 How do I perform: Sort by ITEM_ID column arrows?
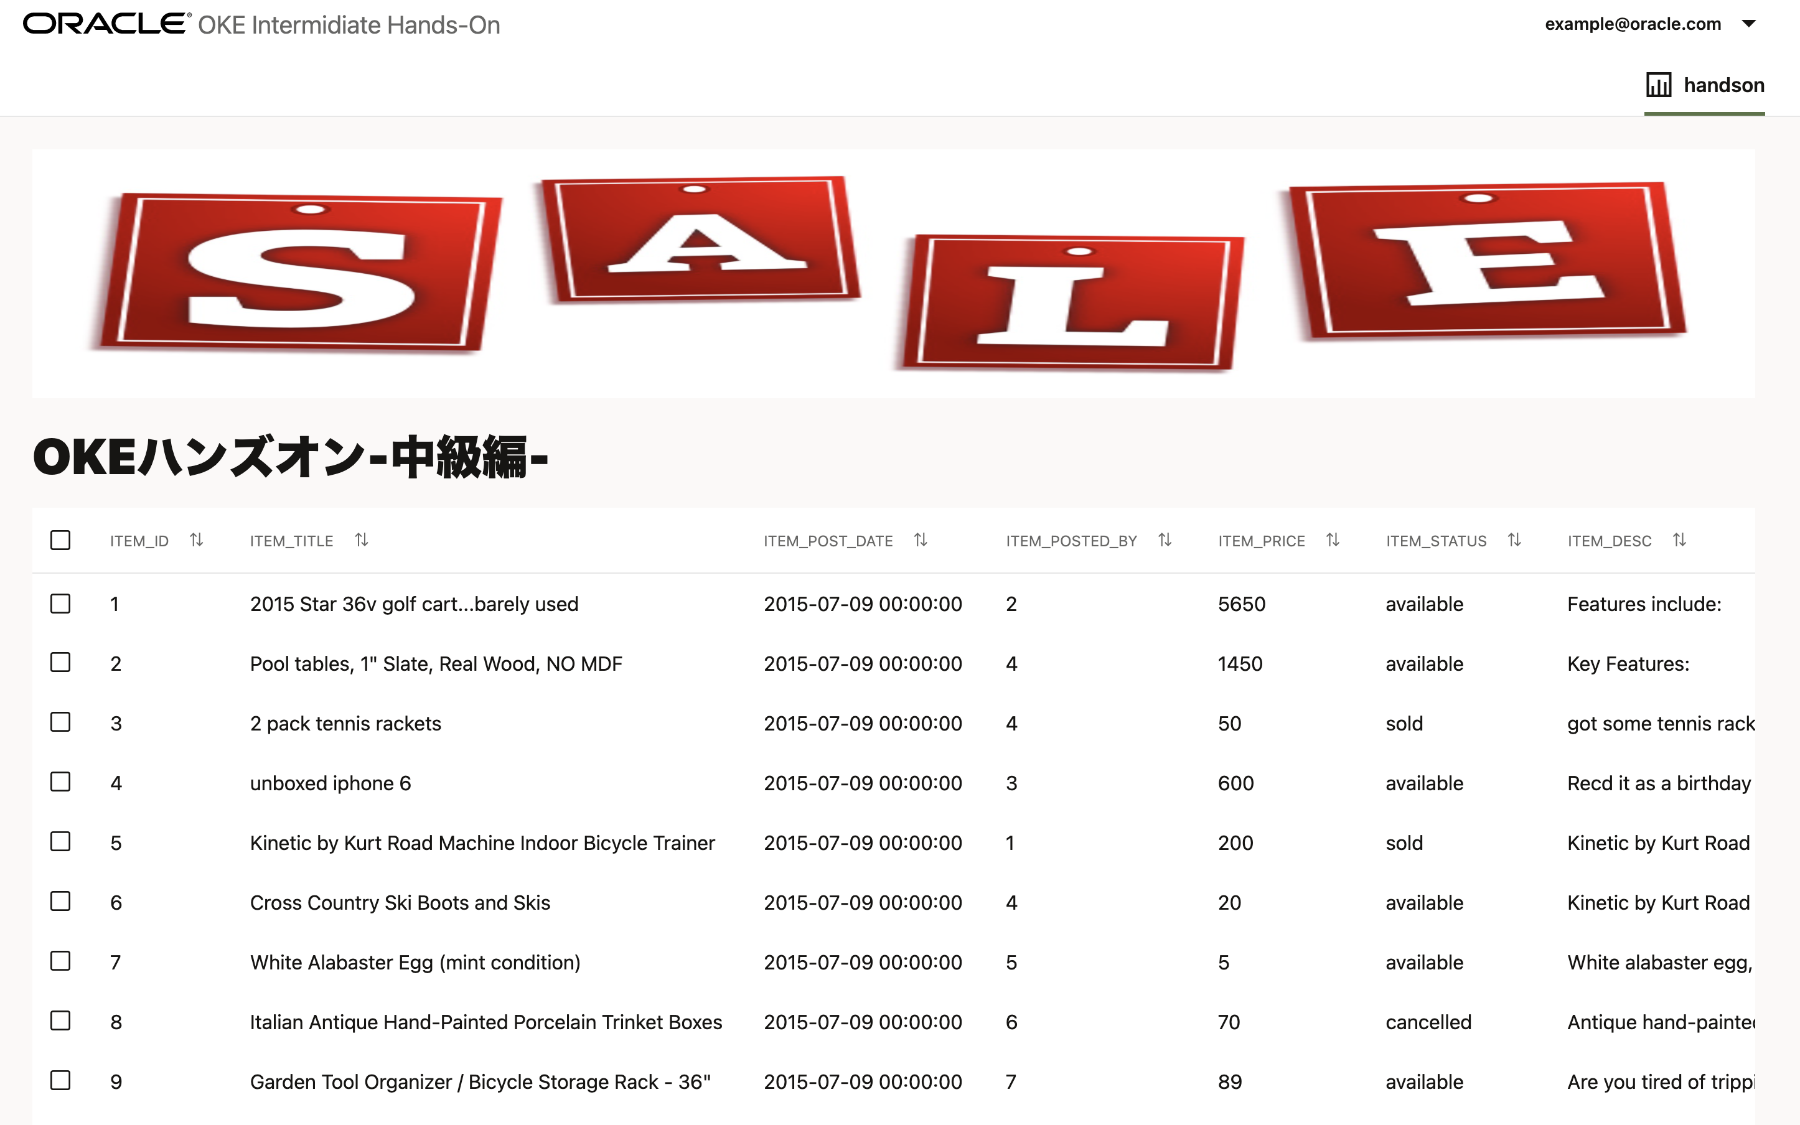click(x=197, y=540)
